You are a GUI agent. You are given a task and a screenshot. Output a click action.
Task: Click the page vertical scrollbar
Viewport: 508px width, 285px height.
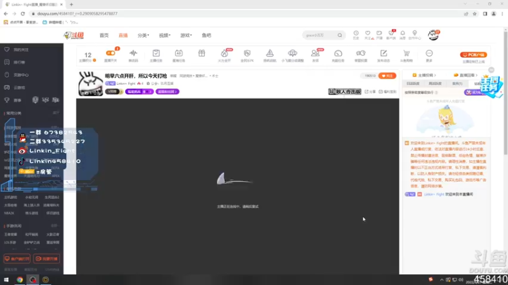coord(505,92)
